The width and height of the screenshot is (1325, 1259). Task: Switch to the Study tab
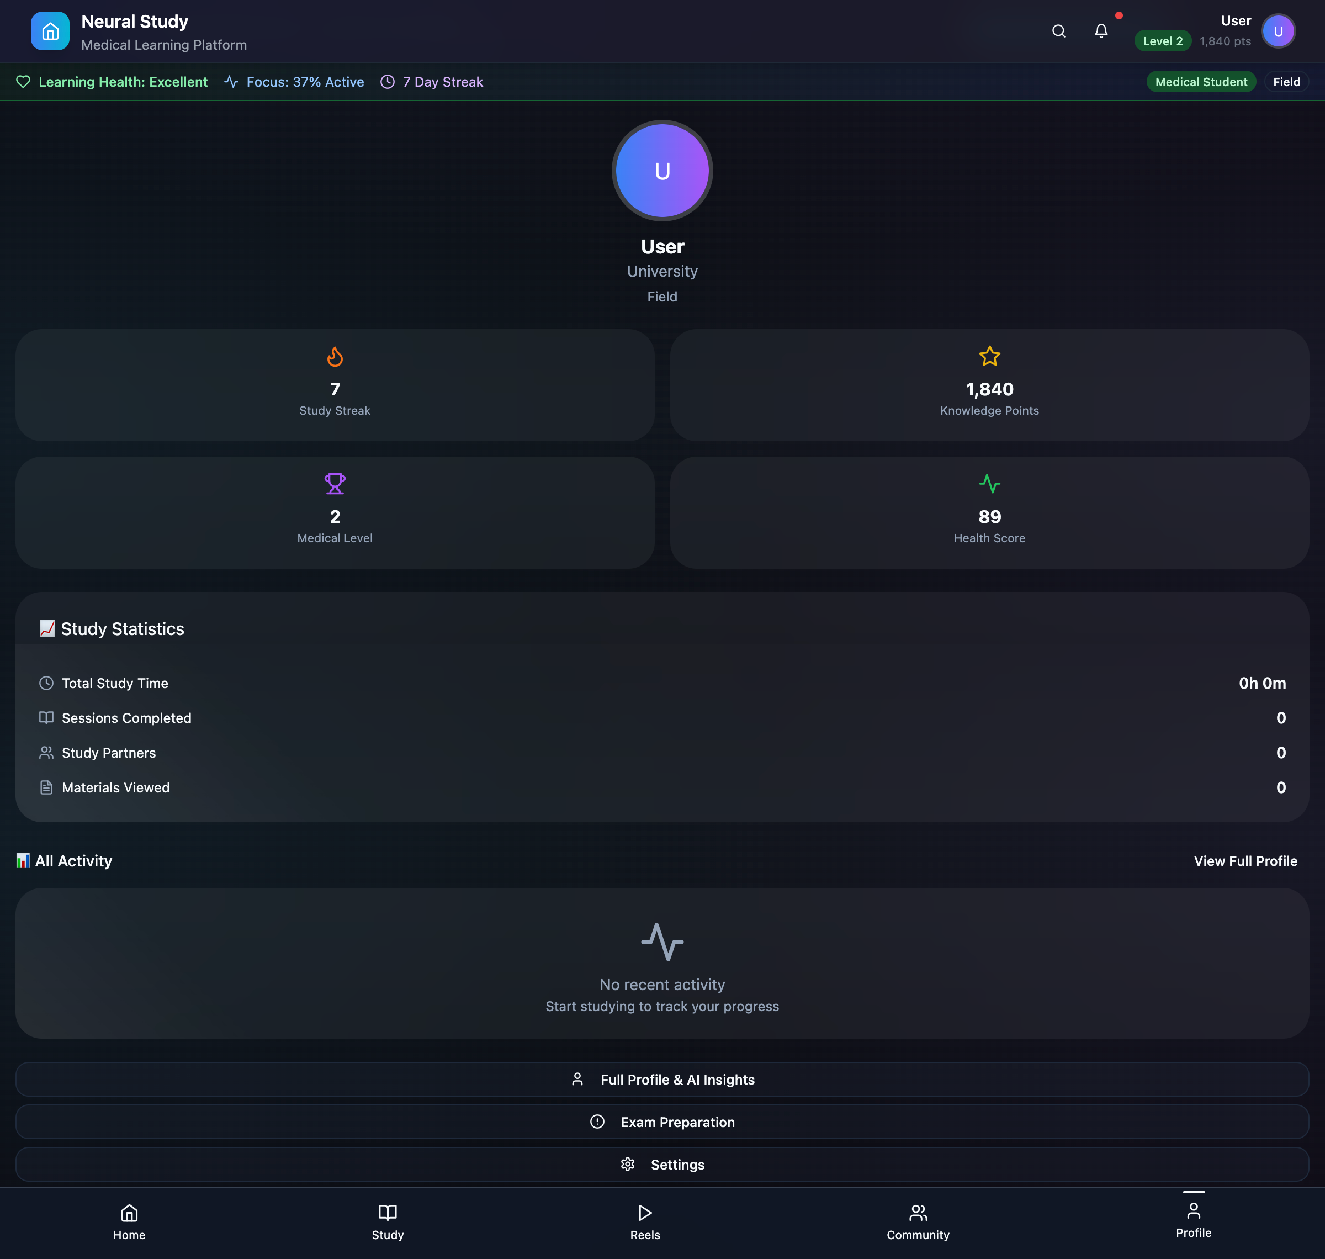pyautogui.click(x=387, y=1222)
